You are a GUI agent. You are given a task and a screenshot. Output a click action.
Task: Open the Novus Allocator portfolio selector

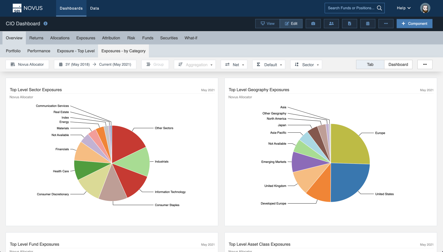tap(27, 64)
